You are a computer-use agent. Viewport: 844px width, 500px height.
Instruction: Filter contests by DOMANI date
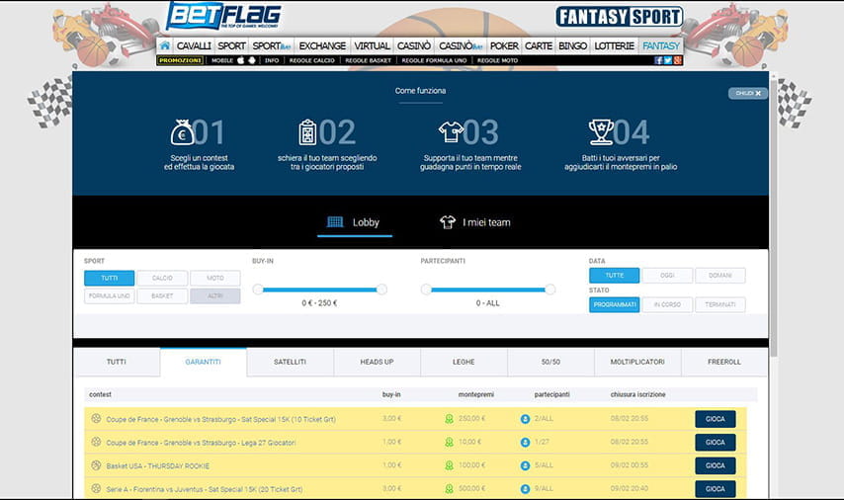click(x=720, y=275)
